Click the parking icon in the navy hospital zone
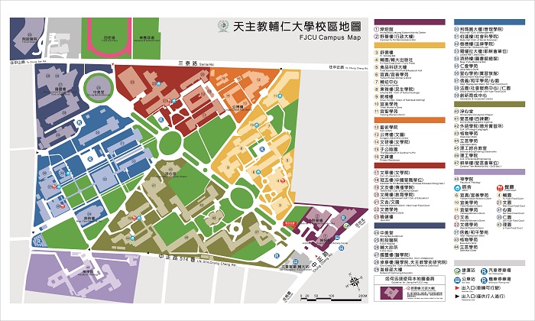Image resolution: width=535 pixels, height=321 pixels. [79, 123]
